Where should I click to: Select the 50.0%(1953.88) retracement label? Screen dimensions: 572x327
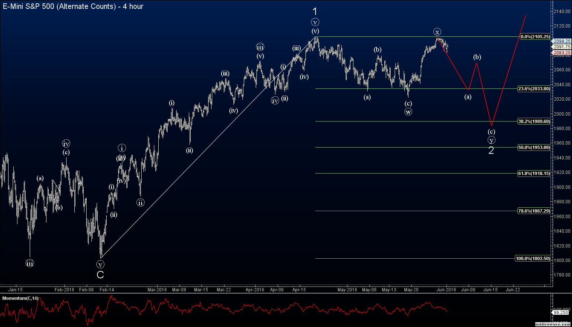pyautogui.click(x=534, y=148)
